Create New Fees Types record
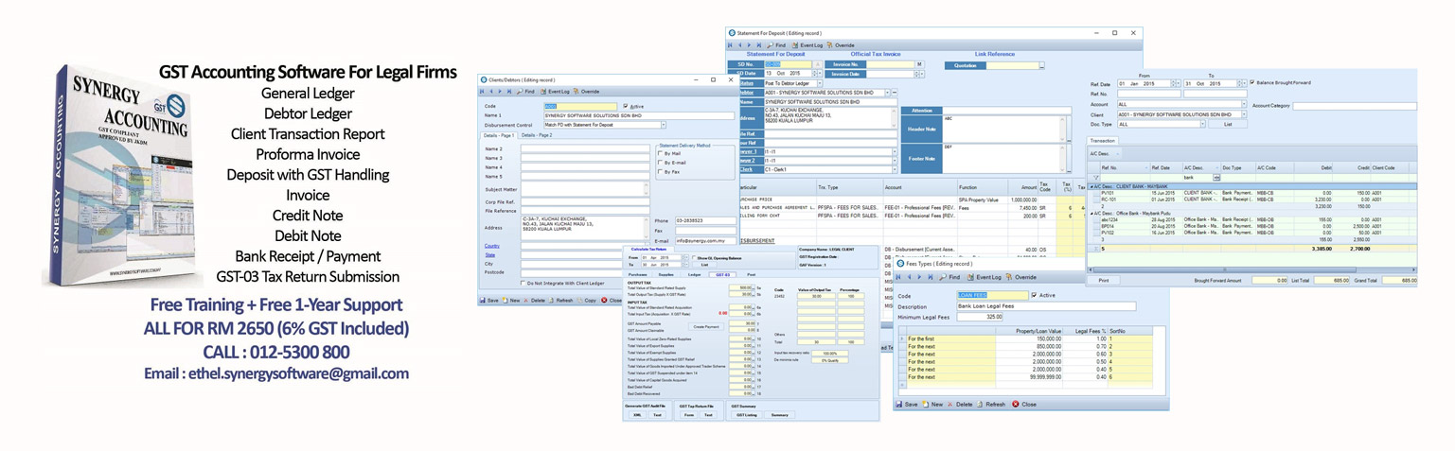This screenshot has width=1455, height=451. (932, 404)
